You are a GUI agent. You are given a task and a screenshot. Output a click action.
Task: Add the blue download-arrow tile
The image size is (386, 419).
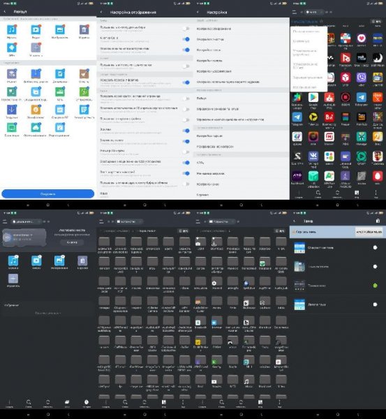[x=11, y=110]
